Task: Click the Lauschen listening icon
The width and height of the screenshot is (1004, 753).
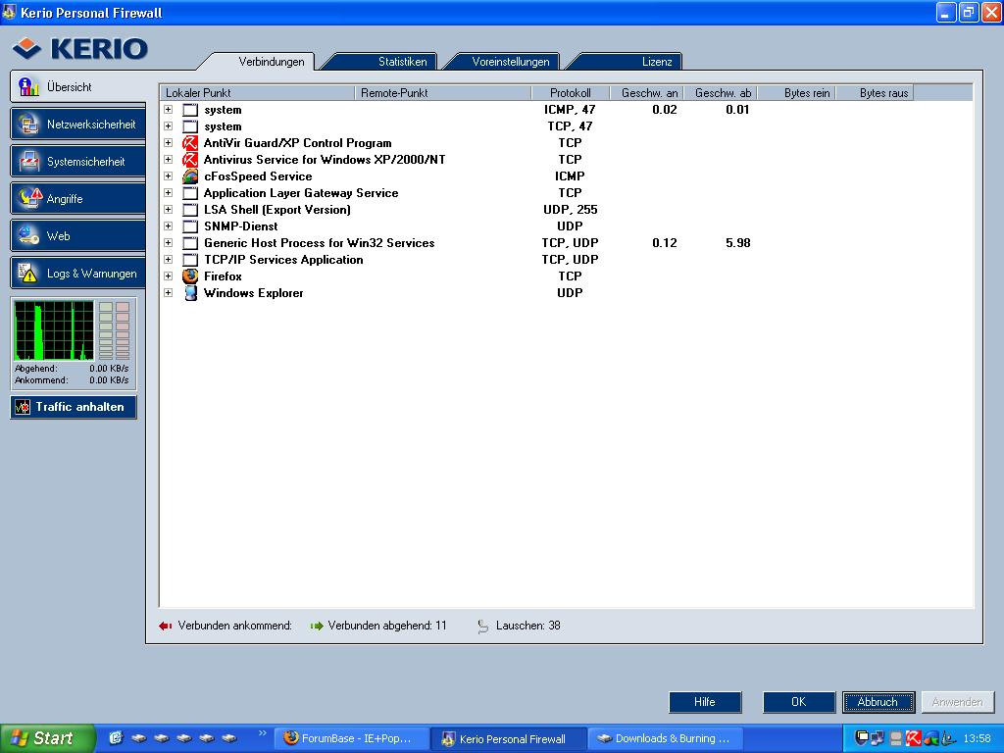Action: click(482, 627)
